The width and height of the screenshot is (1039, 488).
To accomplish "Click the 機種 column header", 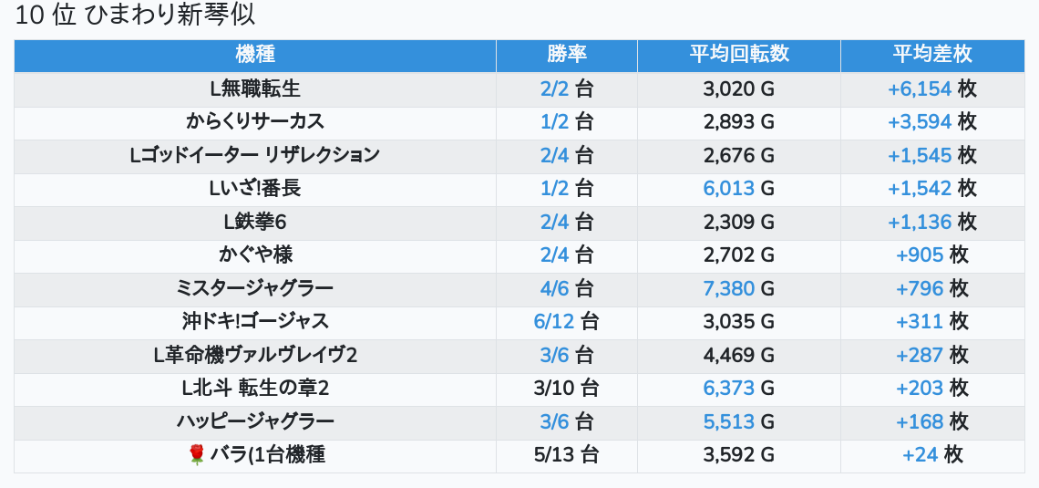I will pos(255,54).
